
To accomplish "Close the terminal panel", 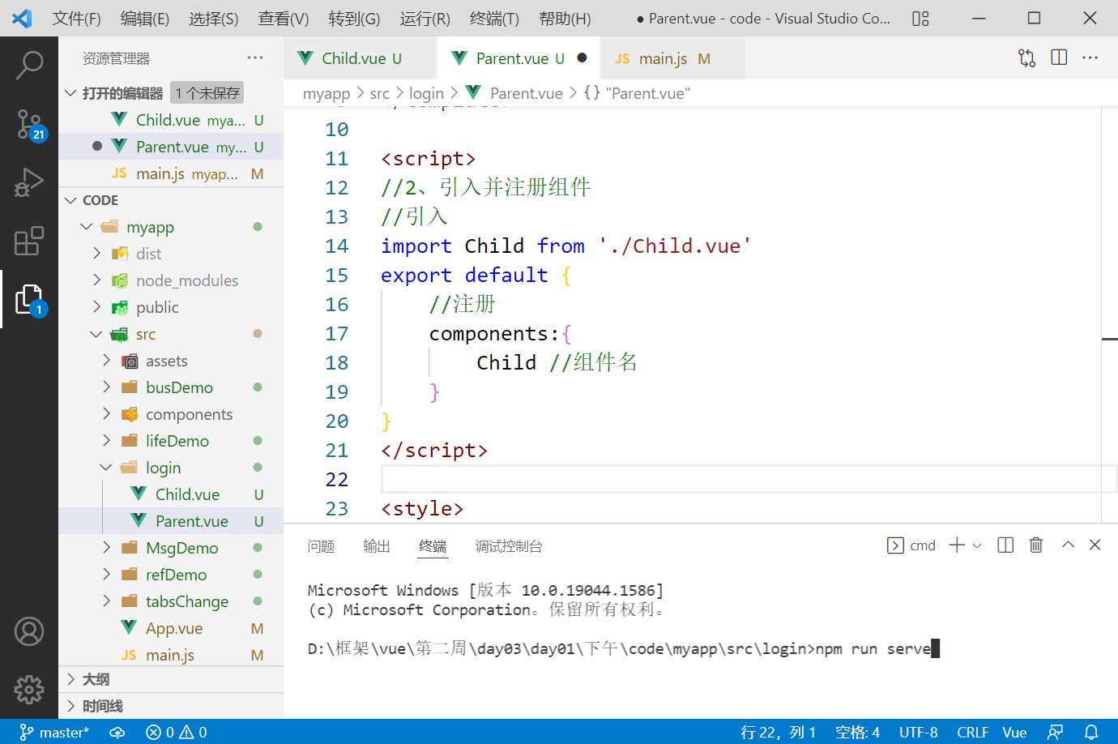I will [1095, 545].
